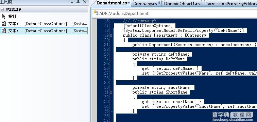Switch to the Department.cs tab

(x=112, y=3)
